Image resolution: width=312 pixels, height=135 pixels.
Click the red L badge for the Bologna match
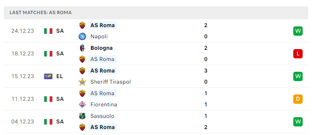tap(298, 54)
